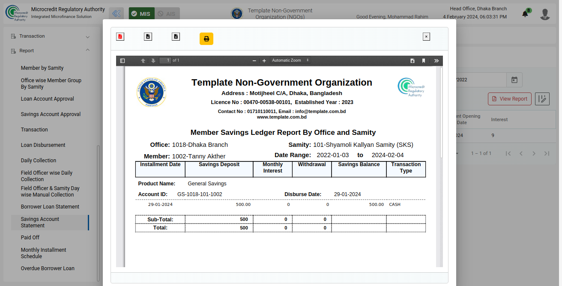
Task: Click the PDF viewer bookmark icon
Action: click(x=424, y=61)
